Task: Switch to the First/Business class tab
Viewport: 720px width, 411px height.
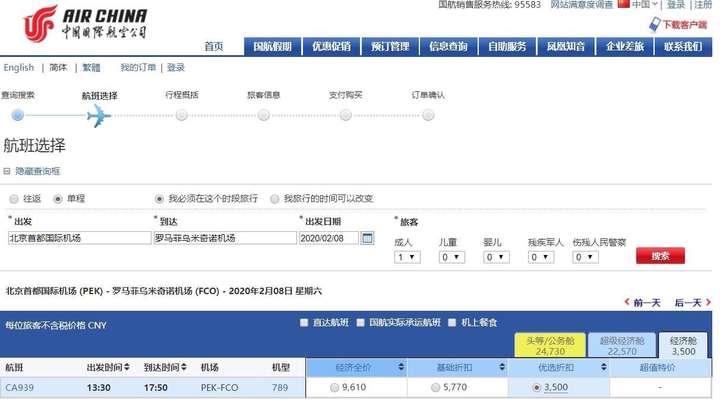Action: click(550, 346)
